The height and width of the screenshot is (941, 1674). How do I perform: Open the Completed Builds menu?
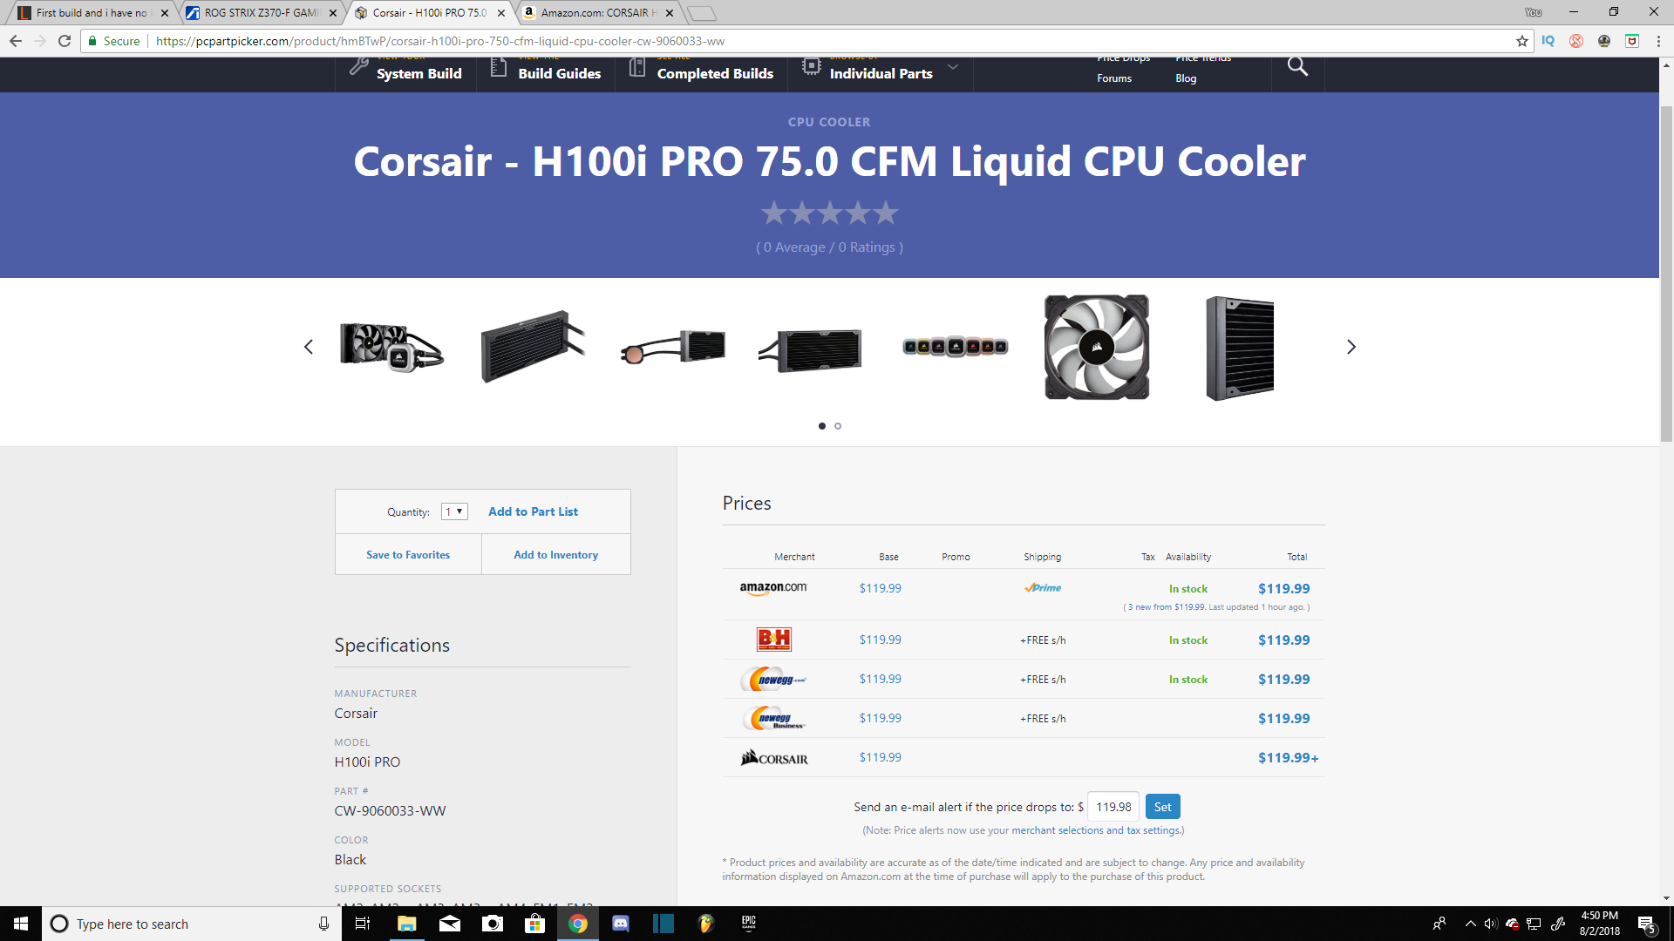[702, 73]
